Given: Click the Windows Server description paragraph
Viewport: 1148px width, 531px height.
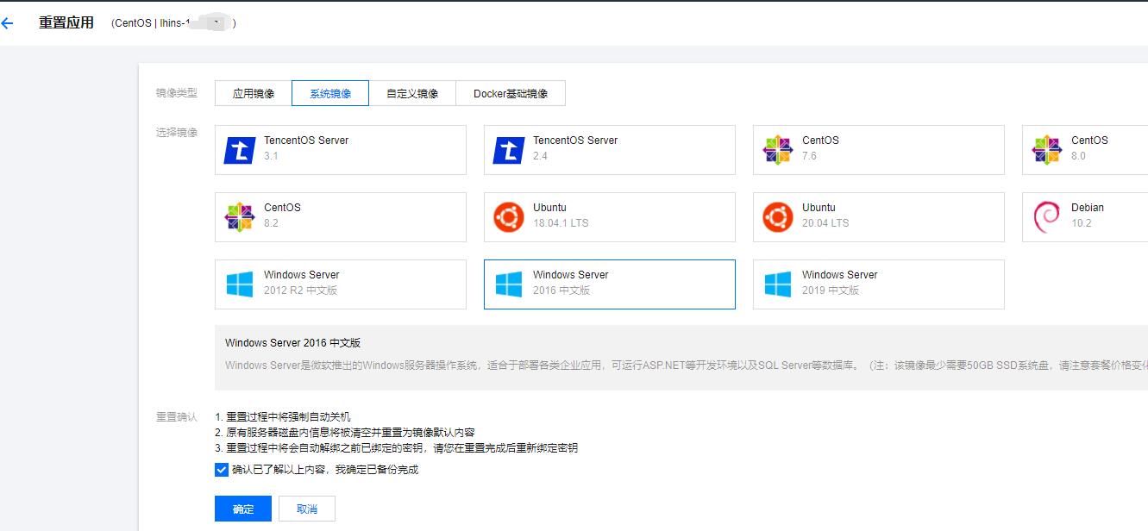Looking at the screenshot, I should pos(687,365).
